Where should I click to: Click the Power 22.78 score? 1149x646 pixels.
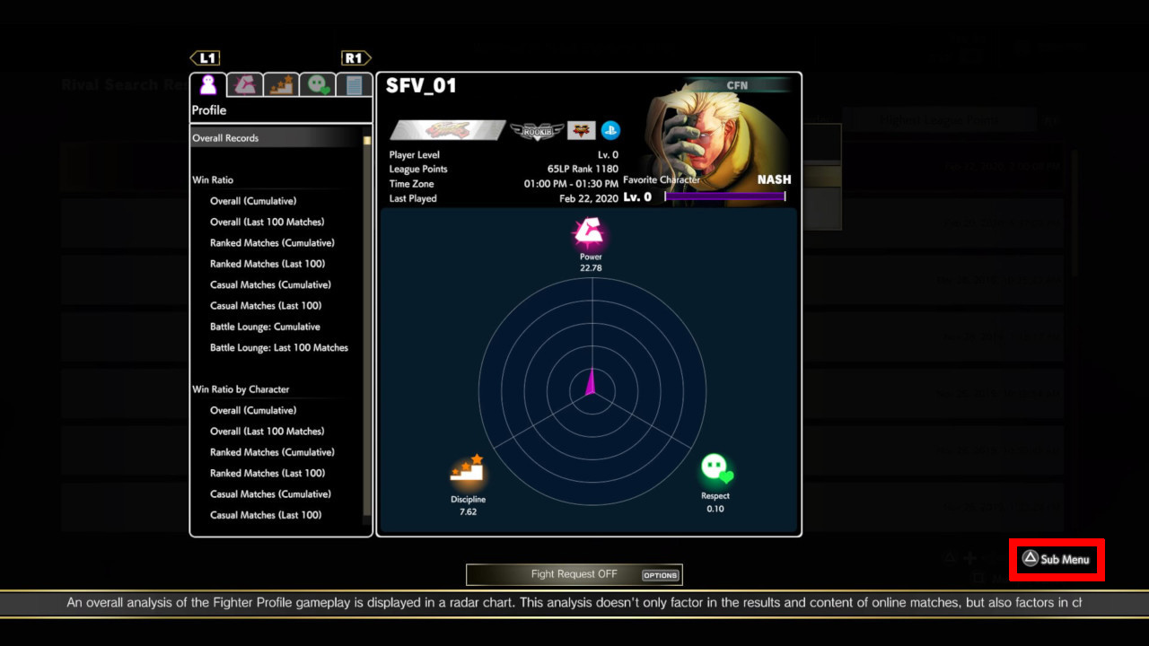[591, 268]
